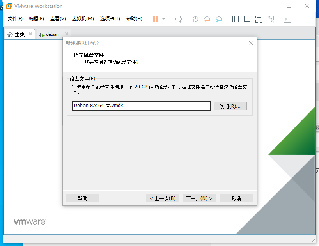The height and width of the screenshot is (246, 319).
Task: Open the 文件(F) menu
Action: pyautogui.click(x=14, y=18)
